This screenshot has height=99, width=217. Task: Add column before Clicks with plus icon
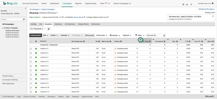(x=141, y=40)
